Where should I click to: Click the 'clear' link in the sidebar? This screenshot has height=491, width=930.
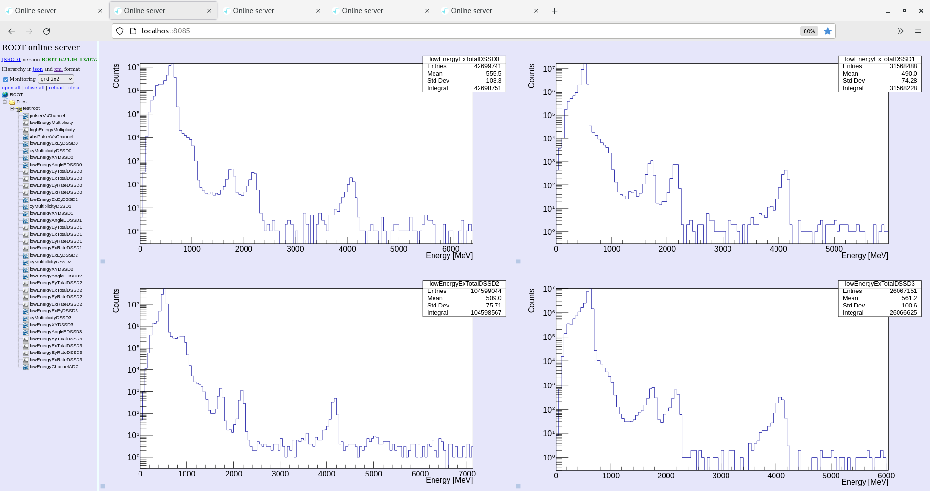[74, 88]
